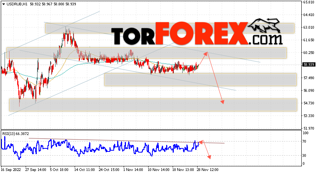317x174 pixels.
Task: Click price axis label 56.090
Action: [309, 90]
